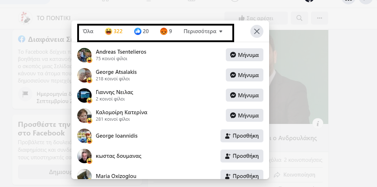Click the ΤΟ ΠΟΝΤΙΚΙ page logo

point(25,18)
